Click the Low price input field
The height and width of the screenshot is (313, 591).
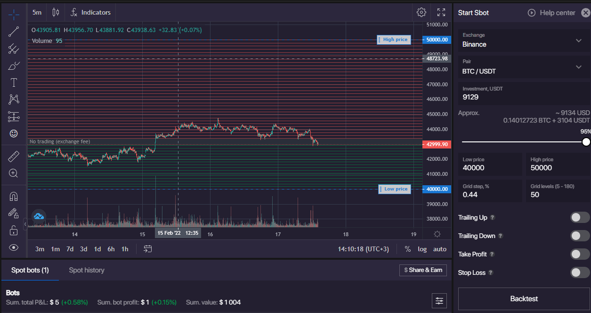(x=490, y=168)
